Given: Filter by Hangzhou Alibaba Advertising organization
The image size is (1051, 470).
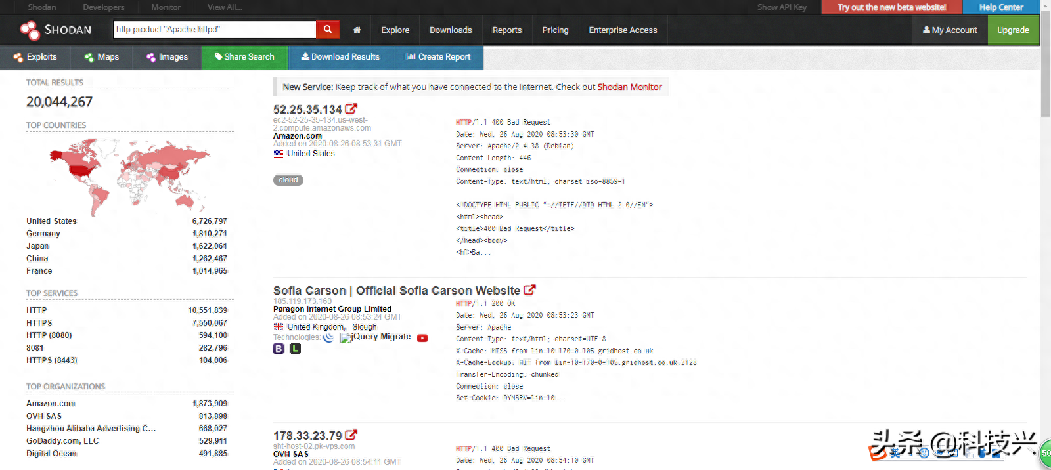Looking at the screenshot, I should click(91, 429).
